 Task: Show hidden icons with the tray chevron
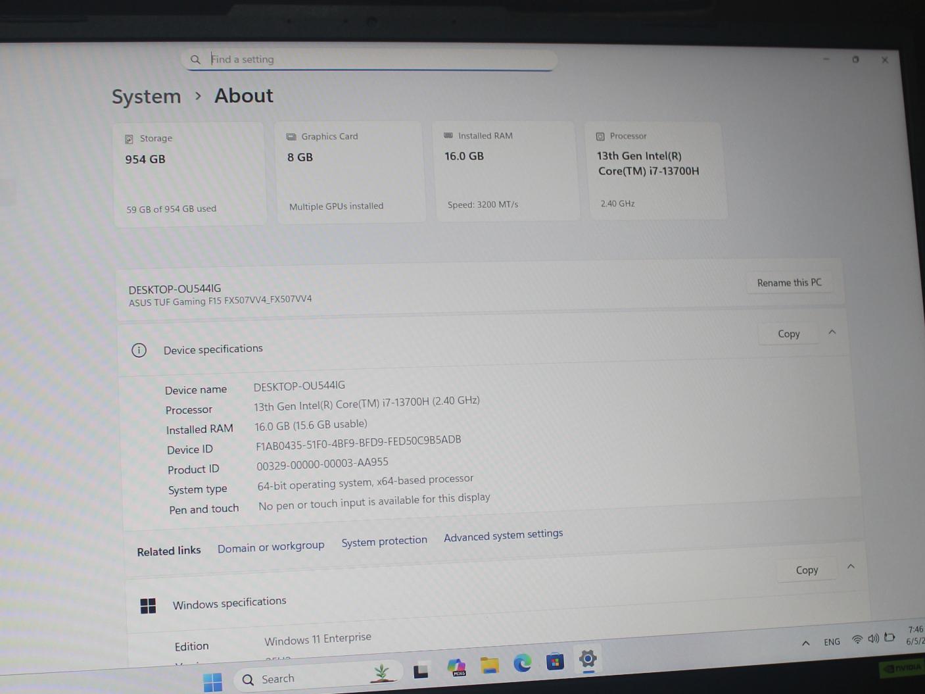pos(805,643)
